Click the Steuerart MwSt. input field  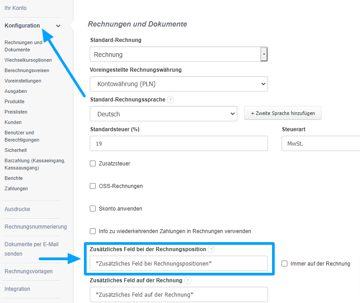tap(320, 144)
